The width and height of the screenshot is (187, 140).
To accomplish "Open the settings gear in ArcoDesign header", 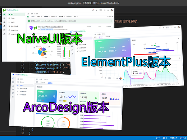I will click(117, 78).
